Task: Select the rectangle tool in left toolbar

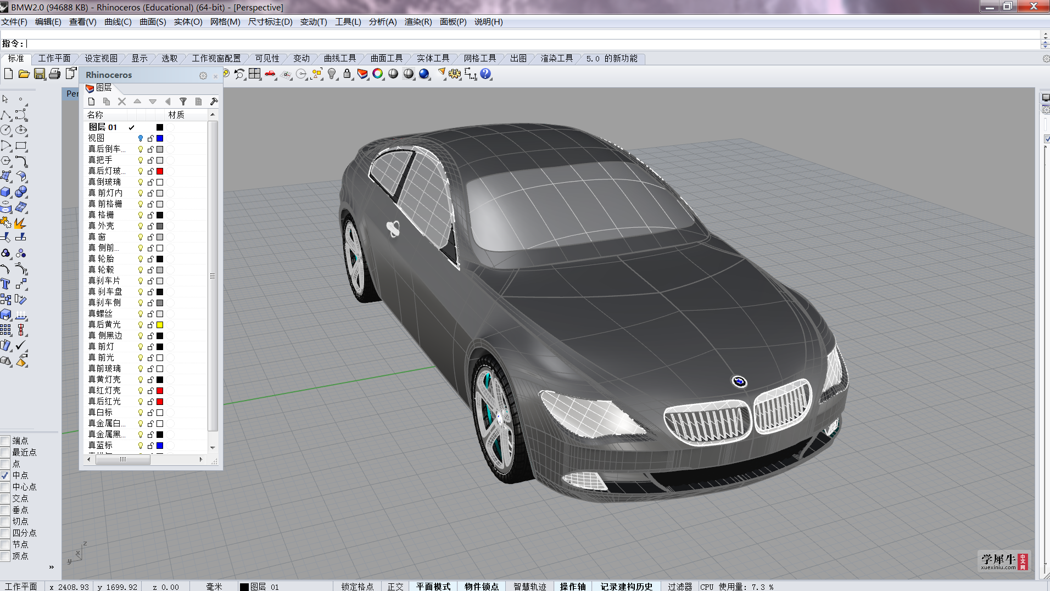Action: click(21, 145)
